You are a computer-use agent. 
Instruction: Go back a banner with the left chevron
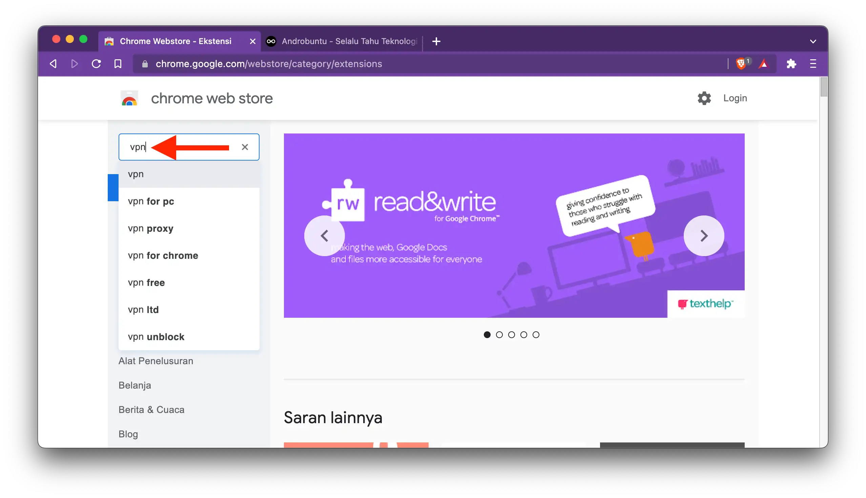pyautogui.click(x=324, y=236)
